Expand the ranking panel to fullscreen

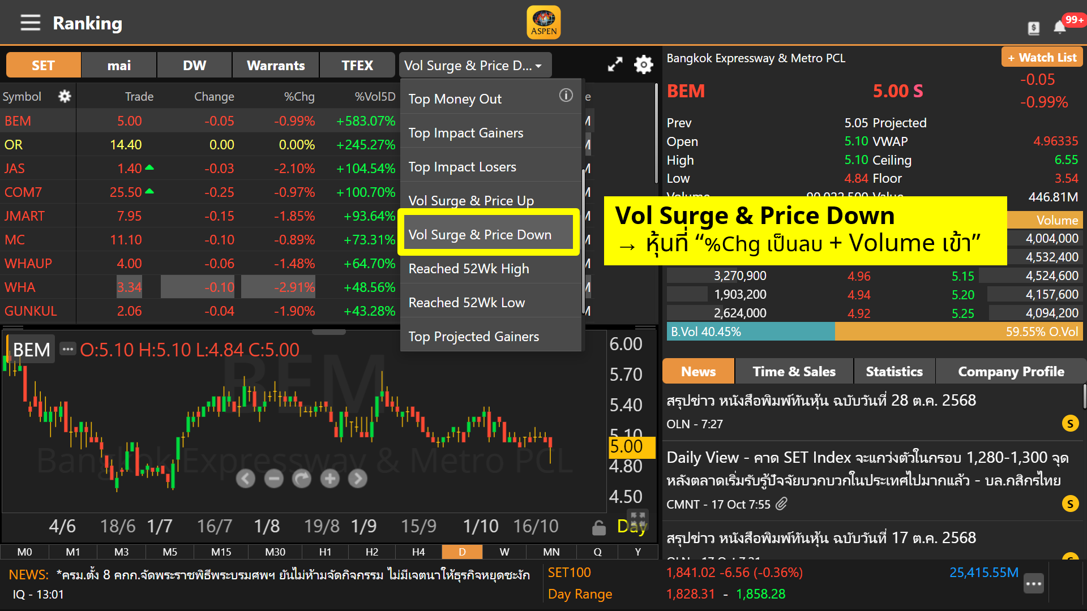(615, 64)
